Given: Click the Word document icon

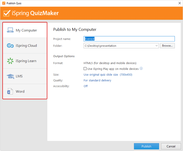Looking at the screenshot, I should [x=10, y=91].
